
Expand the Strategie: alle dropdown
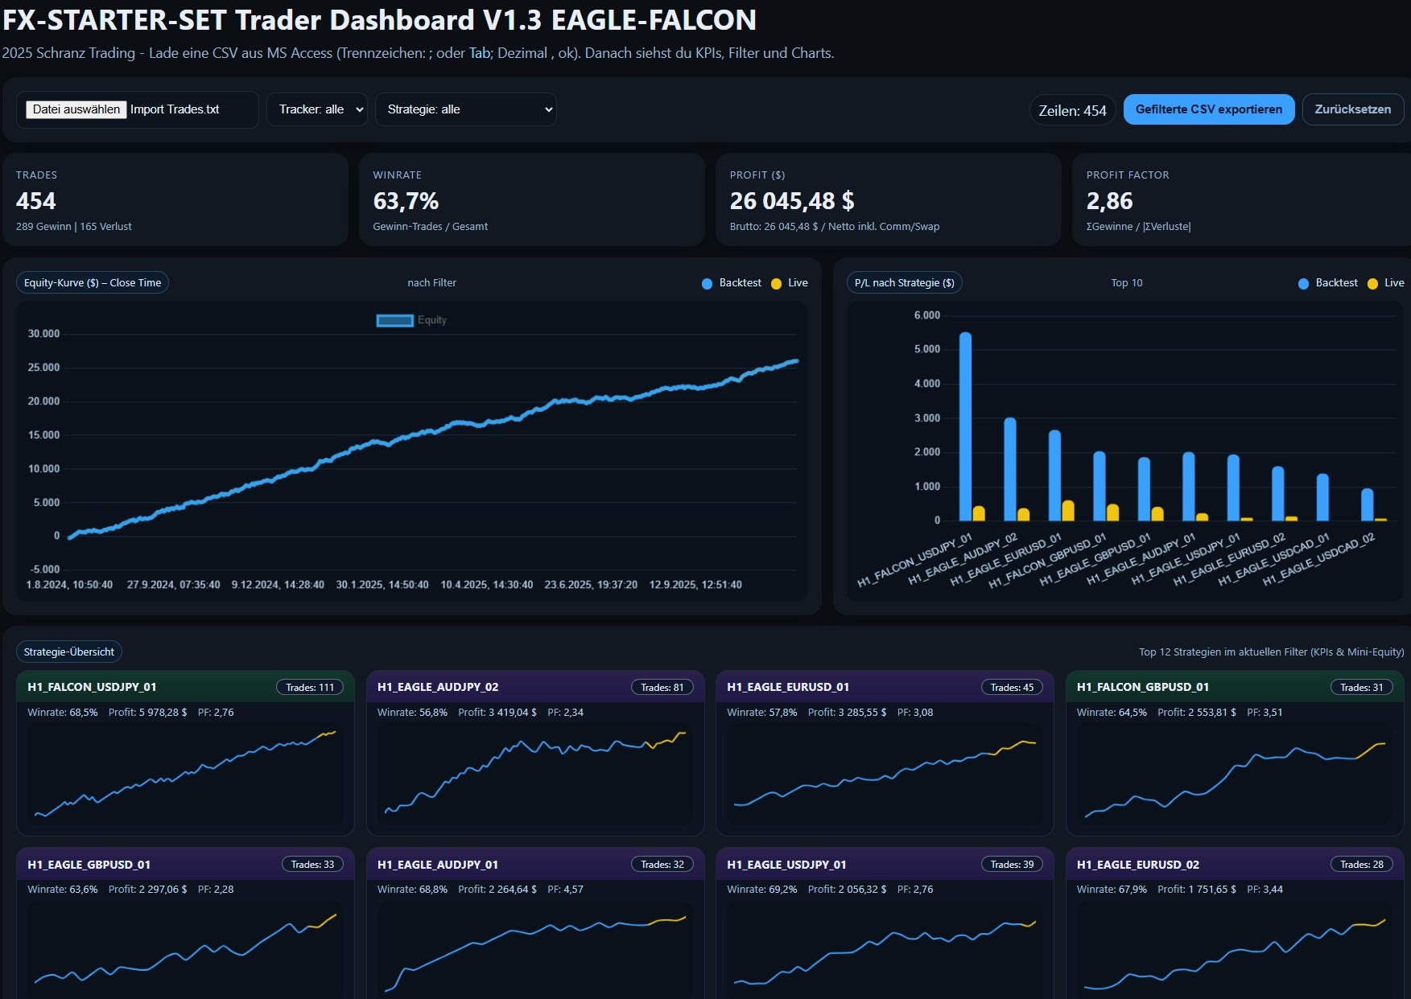[466, 109]
